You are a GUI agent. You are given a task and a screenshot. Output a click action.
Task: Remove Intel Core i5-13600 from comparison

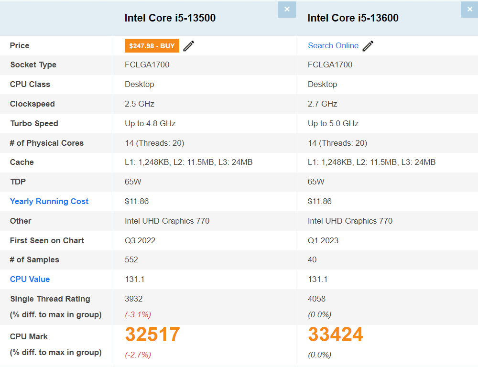click(469, 10)
